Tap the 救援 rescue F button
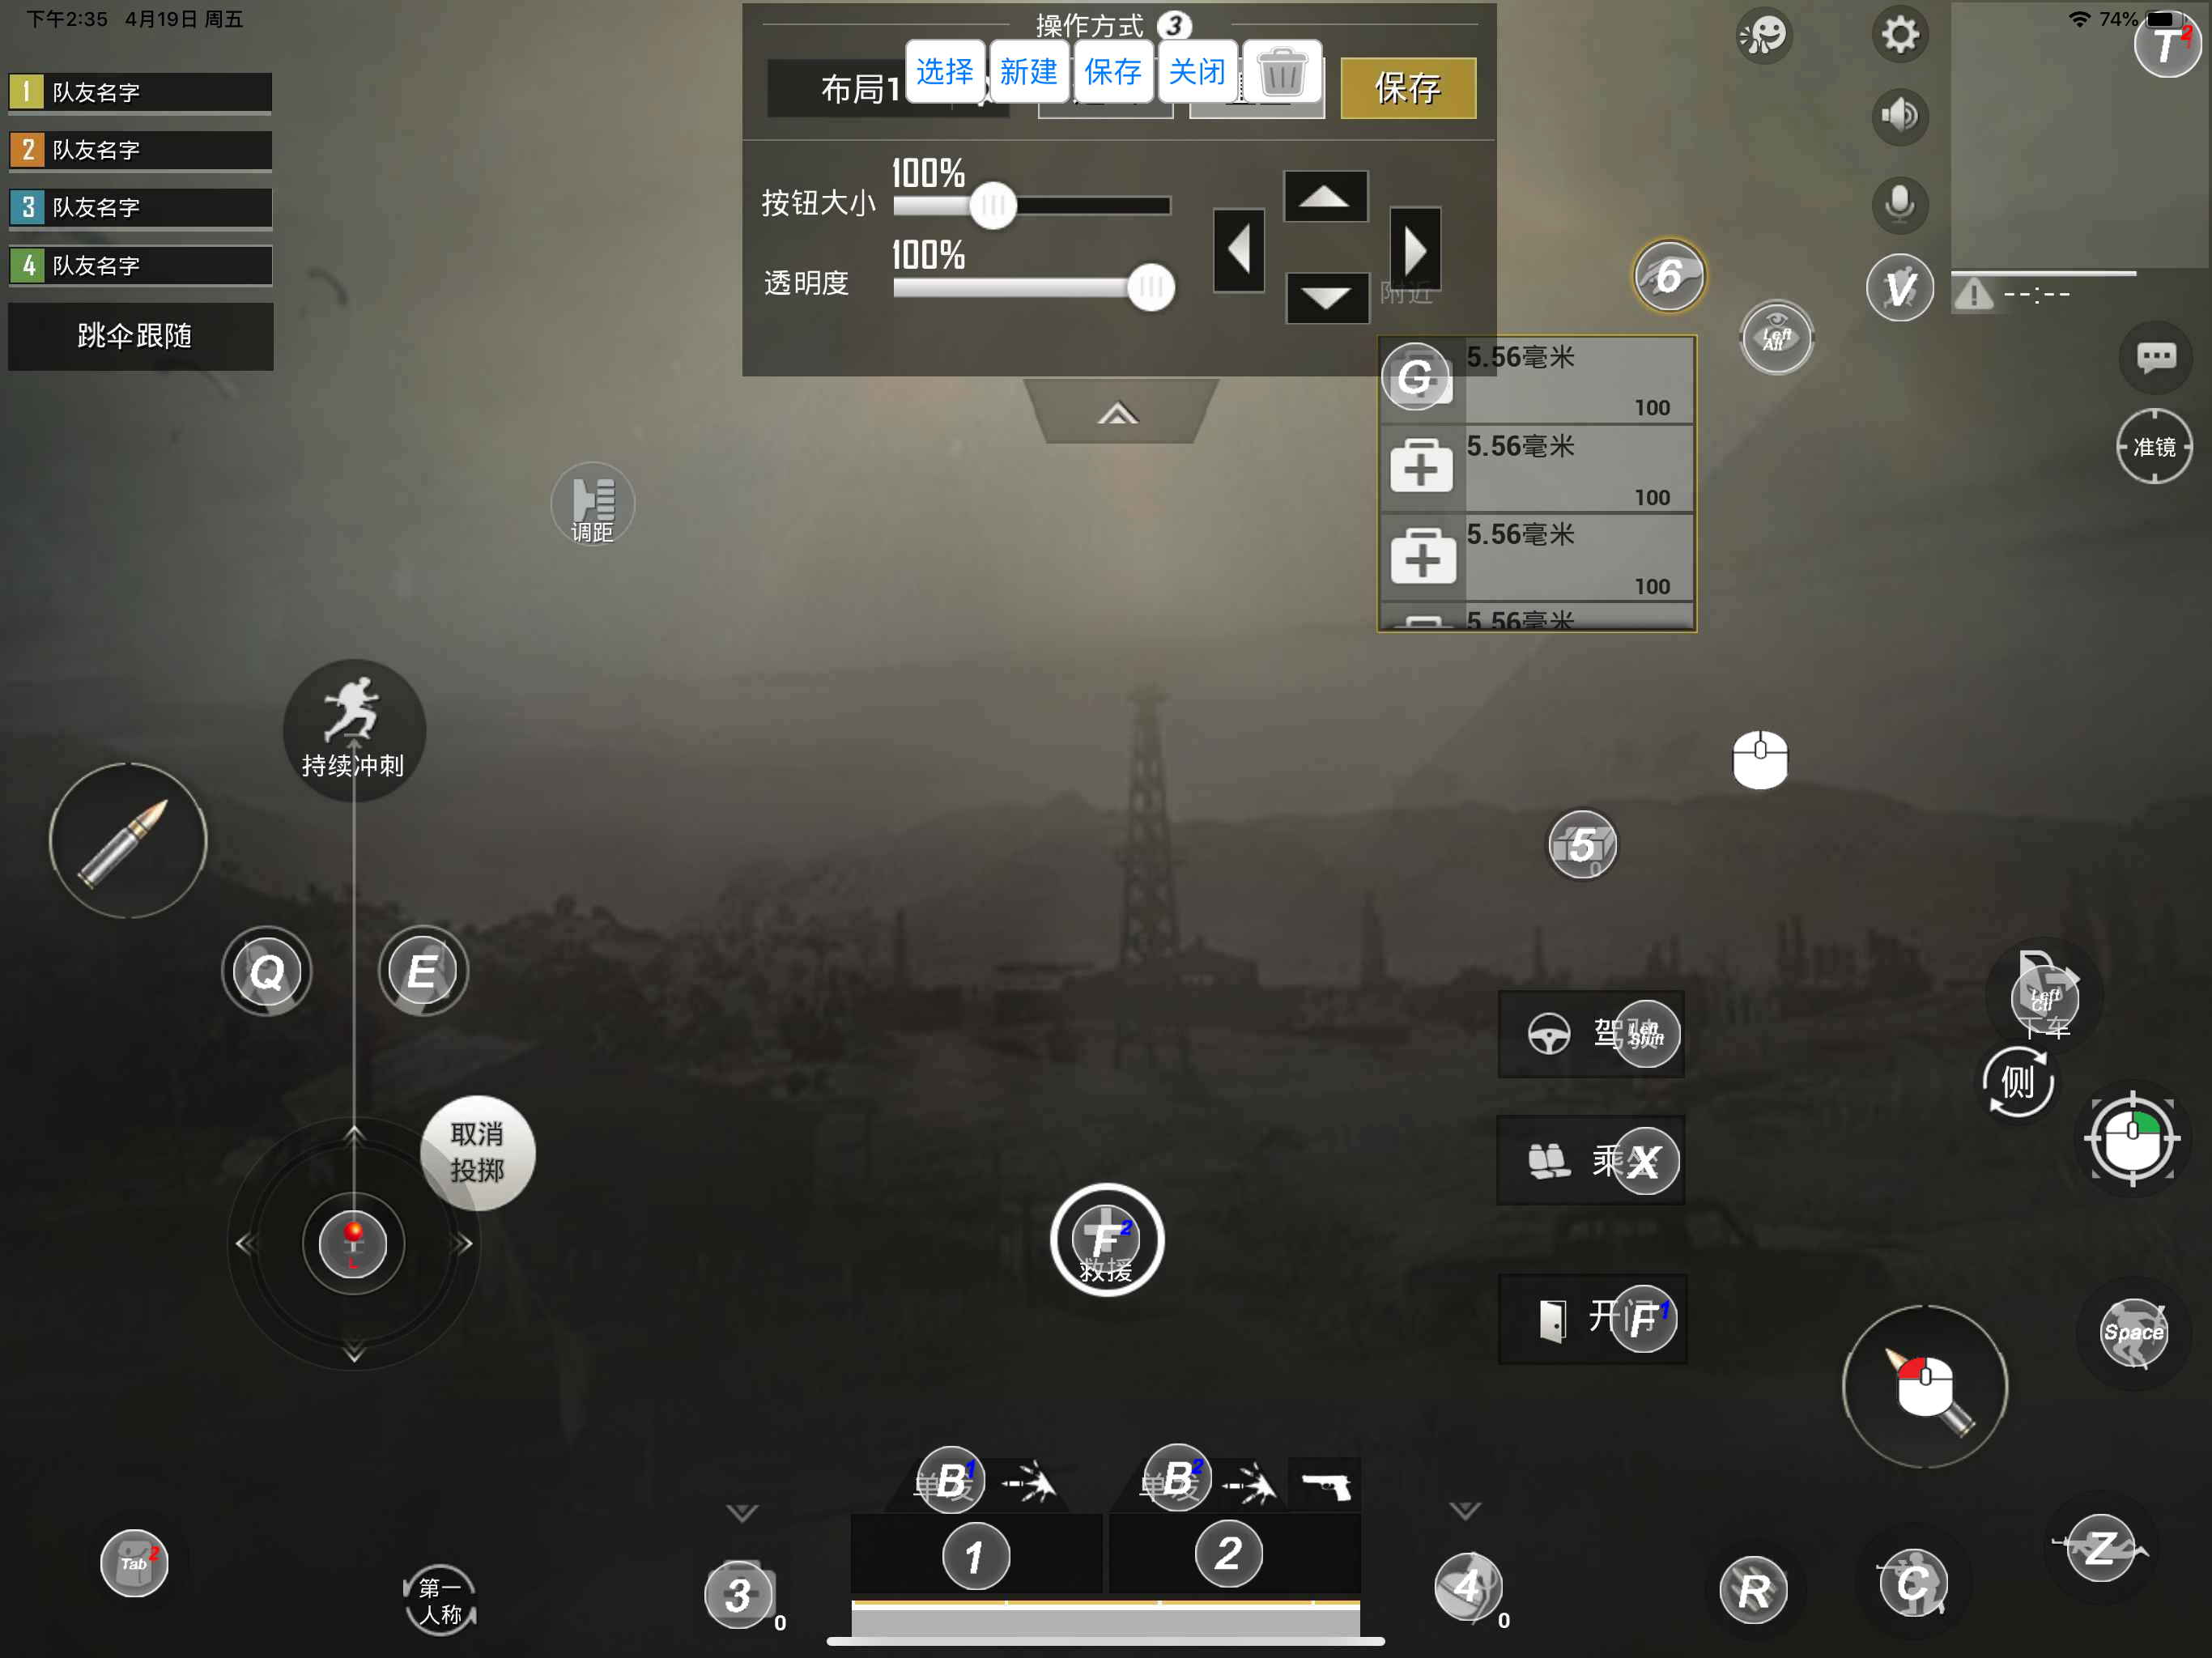The image size is (2212, 1658). (1106, 1240)
